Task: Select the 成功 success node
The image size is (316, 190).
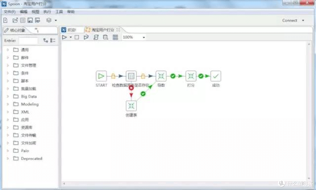Action: pos(216,76)
